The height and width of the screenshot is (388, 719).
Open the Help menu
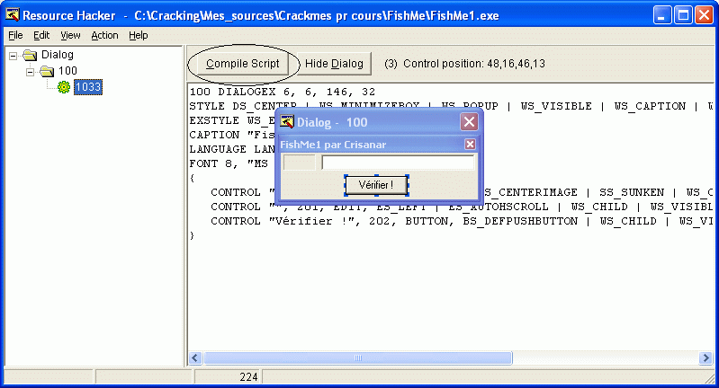138,35
